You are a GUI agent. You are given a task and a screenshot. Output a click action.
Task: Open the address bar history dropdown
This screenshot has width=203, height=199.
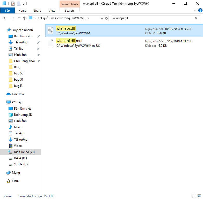point(102,18)
